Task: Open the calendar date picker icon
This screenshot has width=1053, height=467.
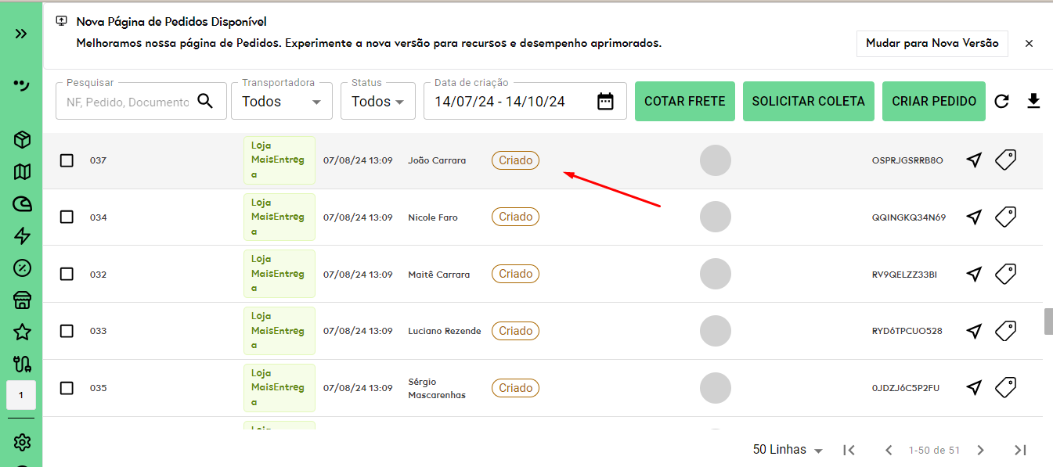Action: click(x=605, y=101)
